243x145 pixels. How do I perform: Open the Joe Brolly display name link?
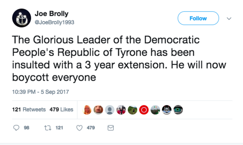[x=52, y=14]
